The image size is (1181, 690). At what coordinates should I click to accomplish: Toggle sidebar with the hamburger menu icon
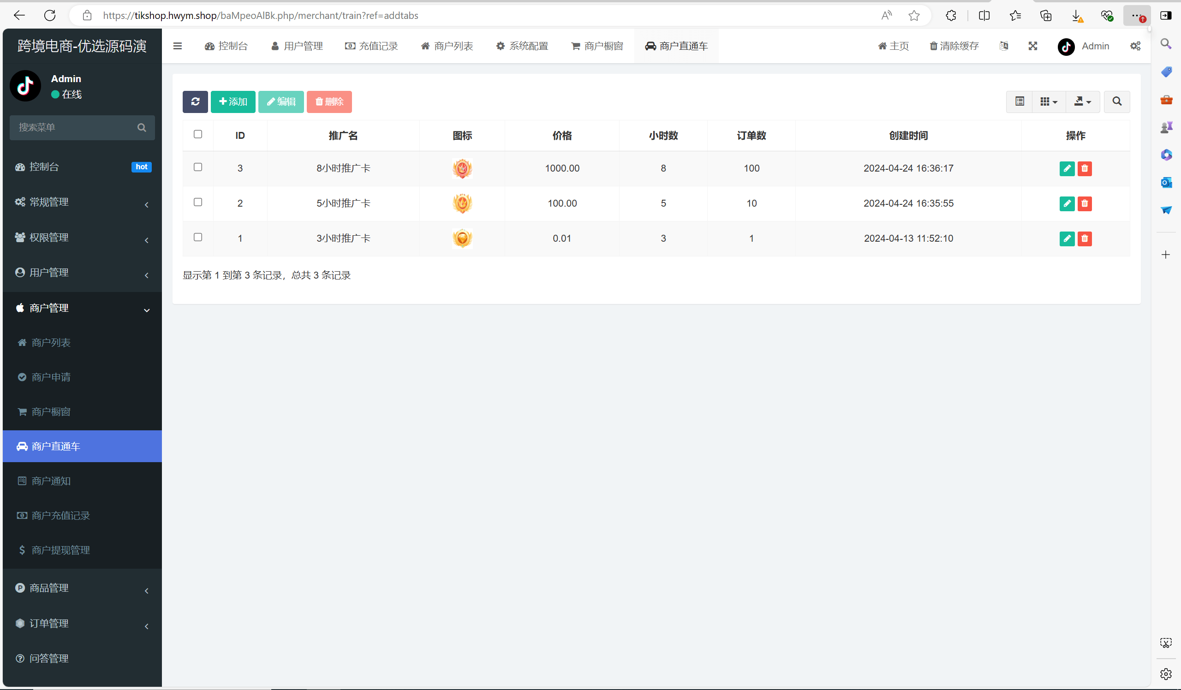177,46
